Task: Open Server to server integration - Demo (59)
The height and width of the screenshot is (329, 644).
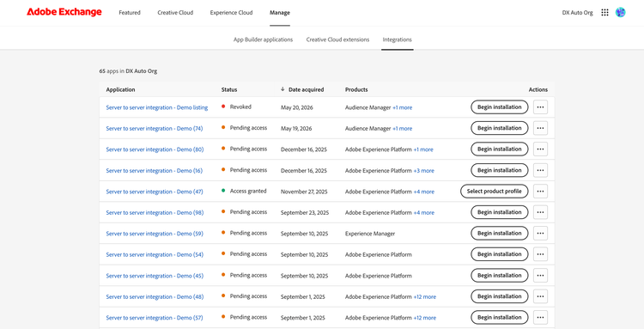Action: pos(155,234)
